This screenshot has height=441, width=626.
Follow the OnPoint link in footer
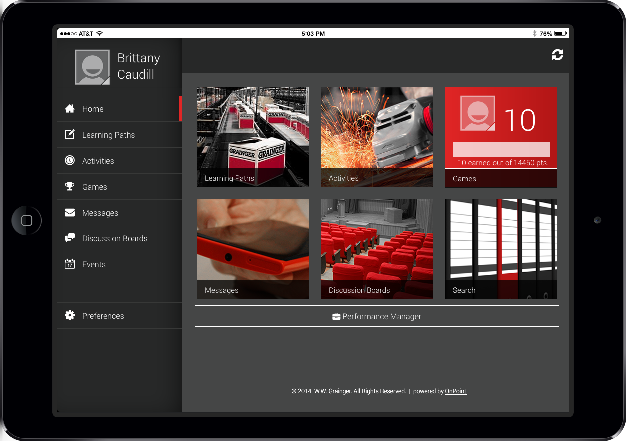455,391
